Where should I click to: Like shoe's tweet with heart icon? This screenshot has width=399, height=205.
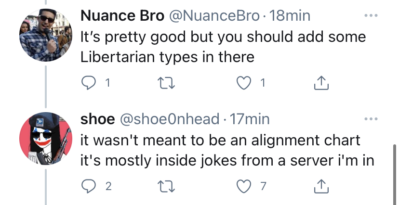244,186
